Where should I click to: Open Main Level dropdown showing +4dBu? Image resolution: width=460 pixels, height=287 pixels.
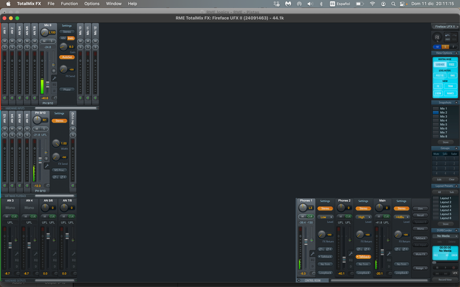click(x=401, y=217)
